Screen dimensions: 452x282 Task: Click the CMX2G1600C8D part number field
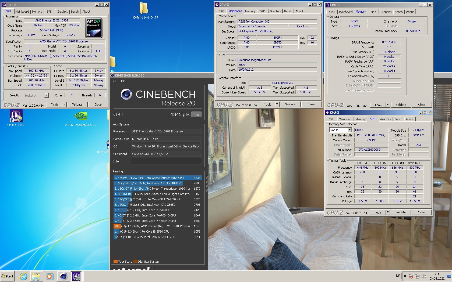(371, 150)
